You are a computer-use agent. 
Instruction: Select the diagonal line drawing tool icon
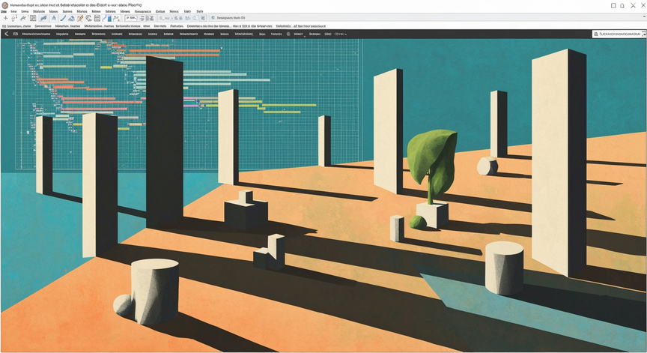point(63,18)
